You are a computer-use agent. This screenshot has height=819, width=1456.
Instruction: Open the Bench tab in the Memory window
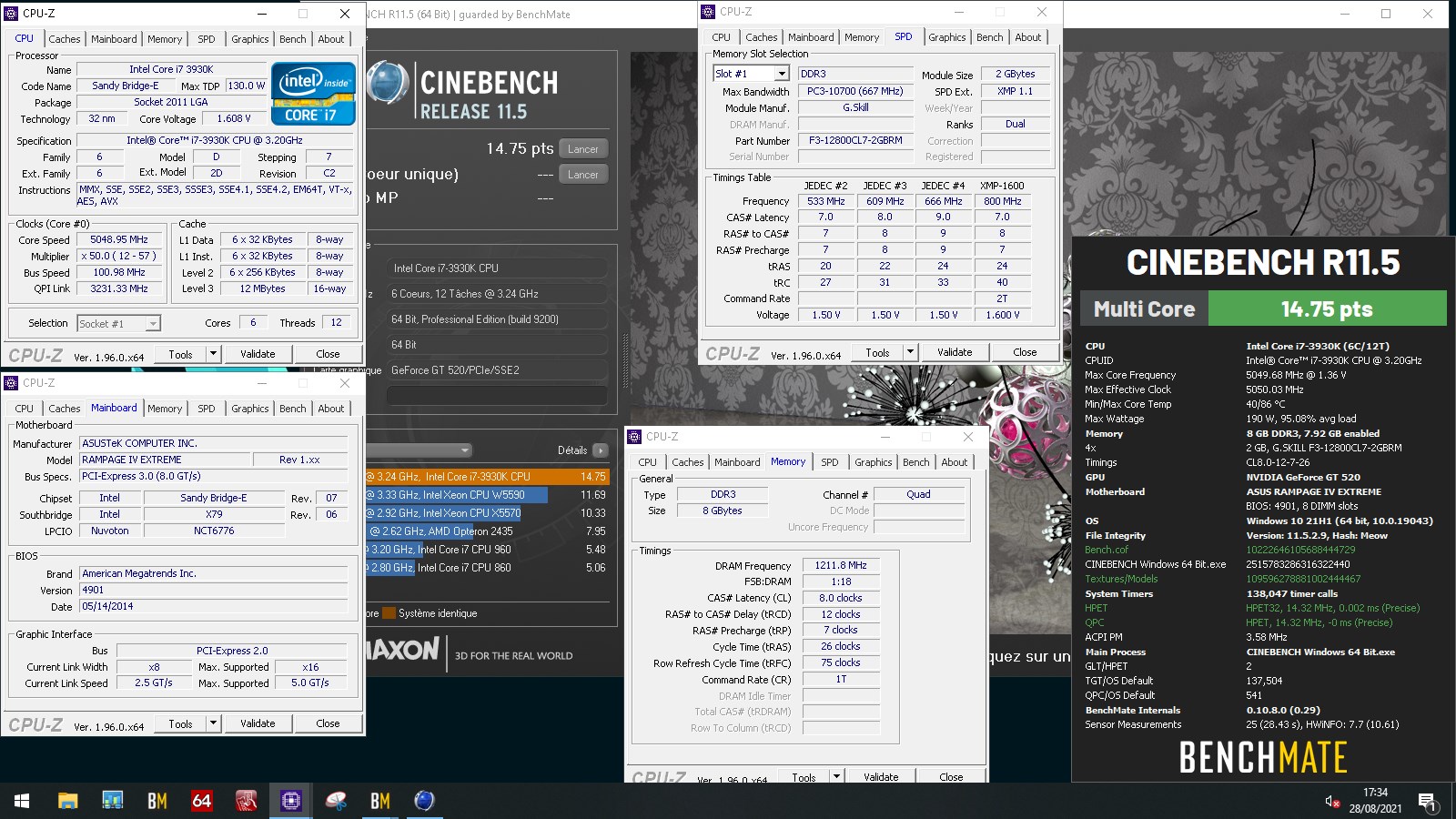[x=915, y=462]
